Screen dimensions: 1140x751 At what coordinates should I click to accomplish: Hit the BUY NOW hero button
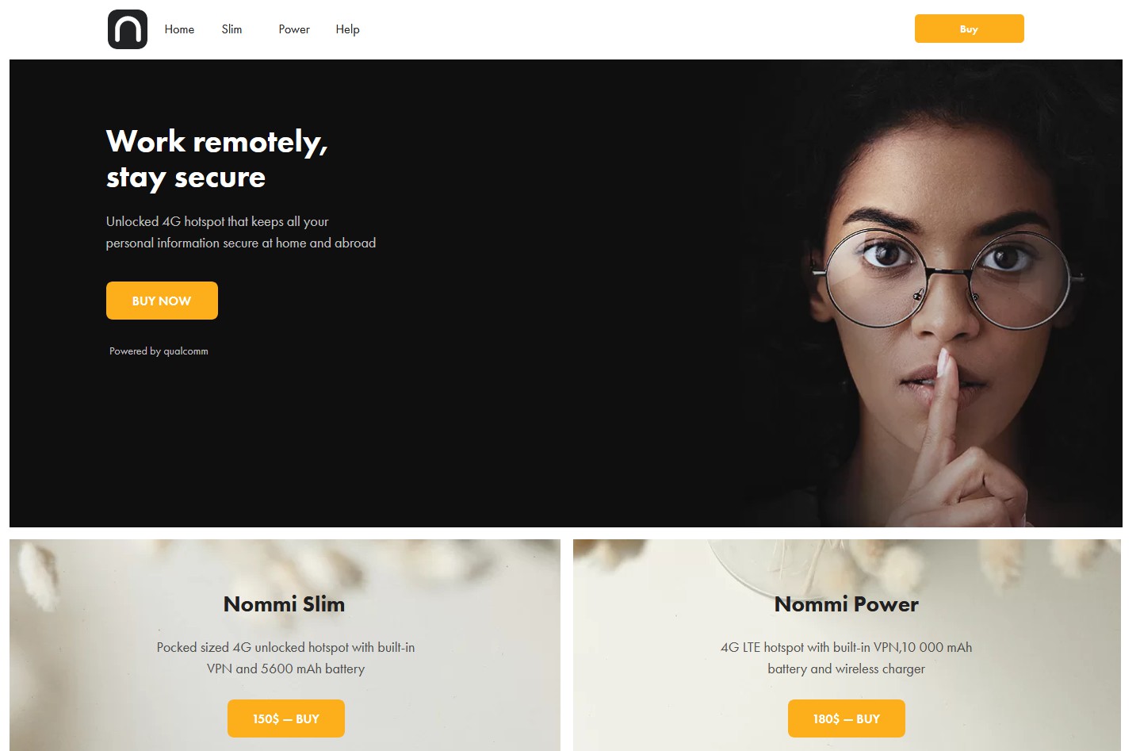[162, 301]
